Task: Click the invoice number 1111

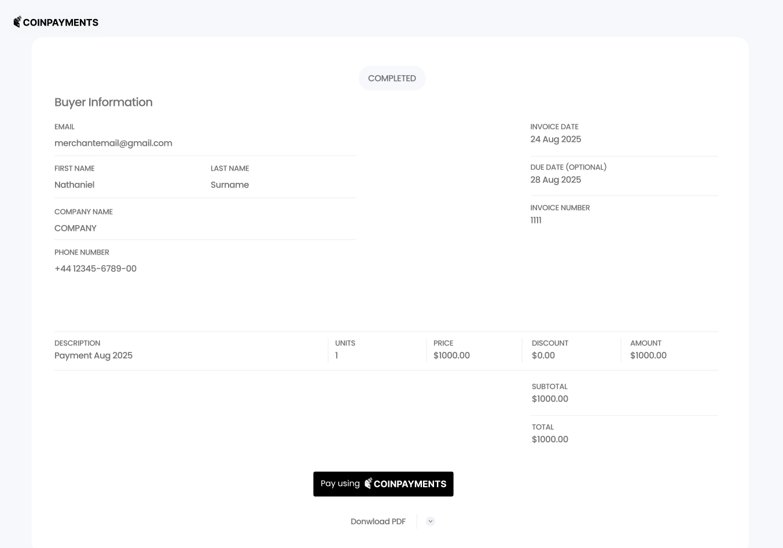Action: pos(535,220)
